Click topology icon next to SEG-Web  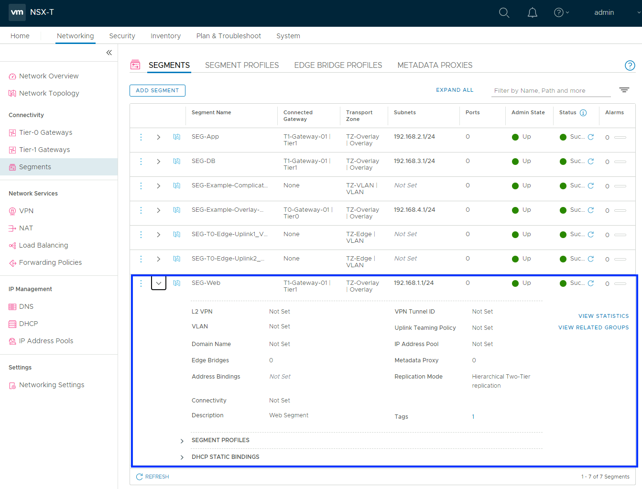[x=177, y=283]
